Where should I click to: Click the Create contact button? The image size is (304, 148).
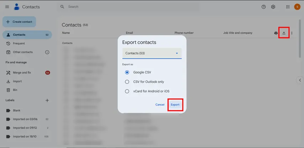[x=19, y=22]
